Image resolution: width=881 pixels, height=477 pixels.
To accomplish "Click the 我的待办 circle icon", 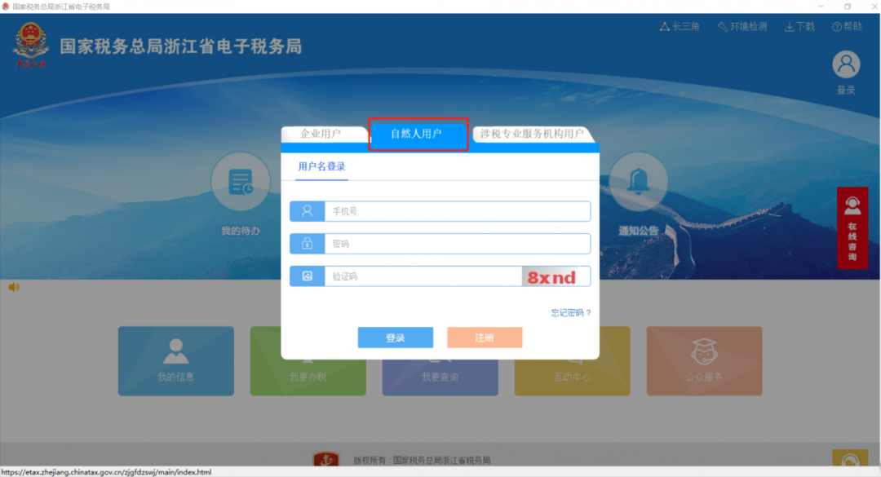I will (x=241, y=182).
